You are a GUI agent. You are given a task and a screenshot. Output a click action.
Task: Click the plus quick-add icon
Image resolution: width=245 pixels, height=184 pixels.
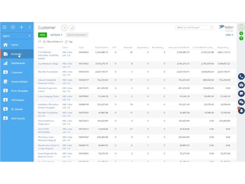click(x=22, y=27)
